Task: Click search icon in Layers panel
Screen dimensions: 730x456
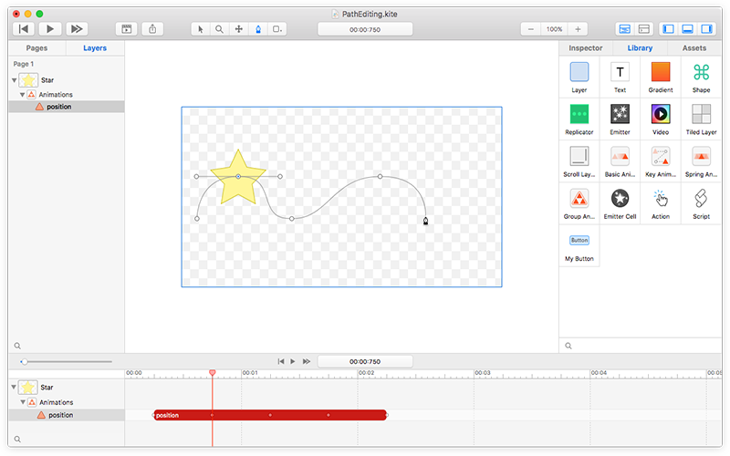Action: 17,346
